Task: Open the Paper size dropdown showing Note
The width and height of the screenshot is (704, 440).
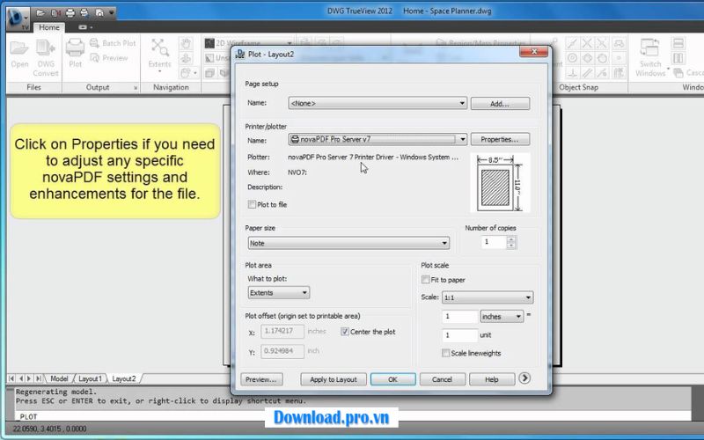Action: point(348,243)
